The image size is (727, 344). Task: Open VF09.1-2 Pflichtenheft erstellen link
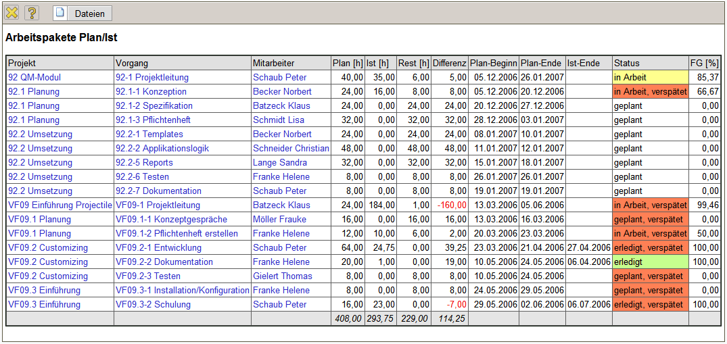177,234
